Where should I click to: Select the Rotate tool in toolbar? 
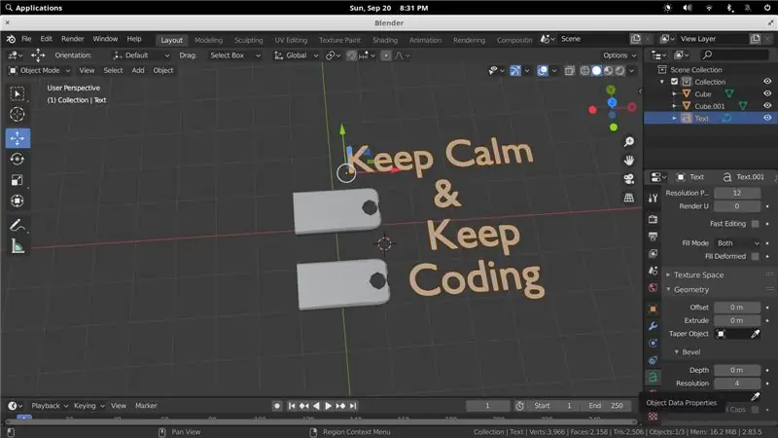[x=18, y=159]
